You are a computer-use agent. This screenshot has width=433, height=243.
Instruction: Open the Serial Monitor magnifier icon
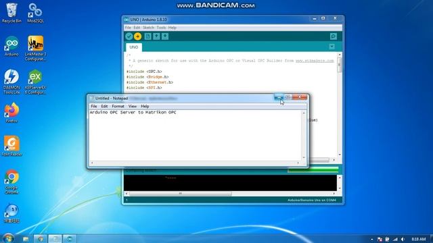click(334, 36)
